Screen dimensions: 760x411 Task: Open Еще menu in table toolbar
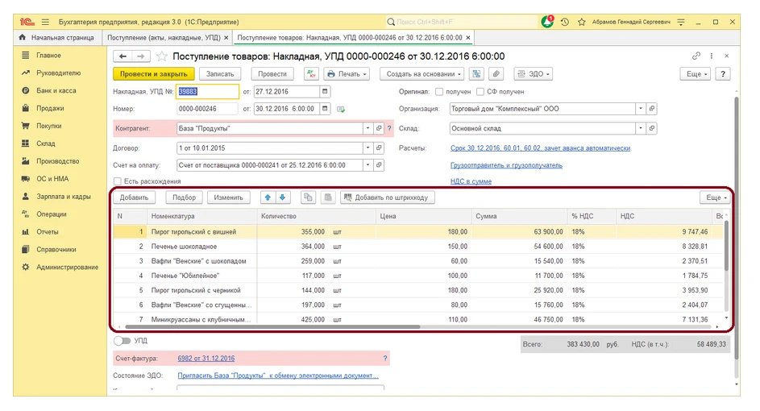[716, 197]
